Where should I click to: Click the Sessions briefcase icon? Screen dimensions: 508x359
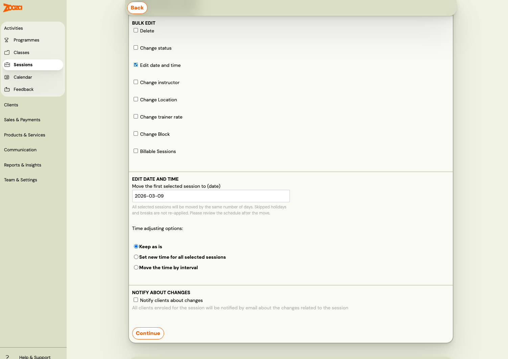(7, 65)
